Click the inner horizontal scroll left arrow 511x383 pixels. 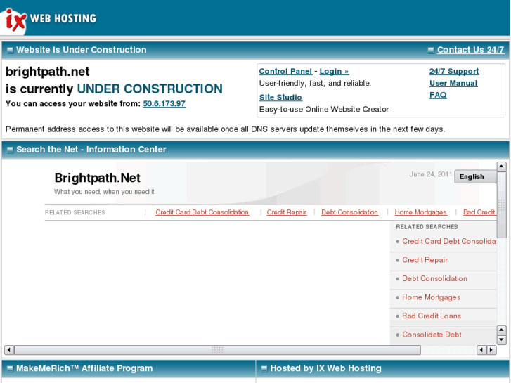click(481, 350)
